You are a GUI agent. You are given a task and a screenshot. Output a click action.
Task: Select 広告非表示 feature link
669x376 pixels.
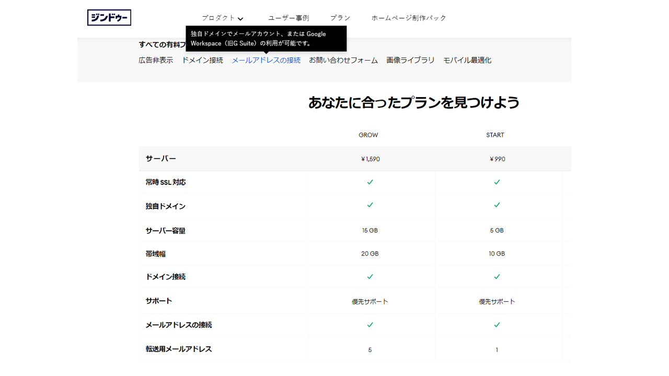coord(156,60)
